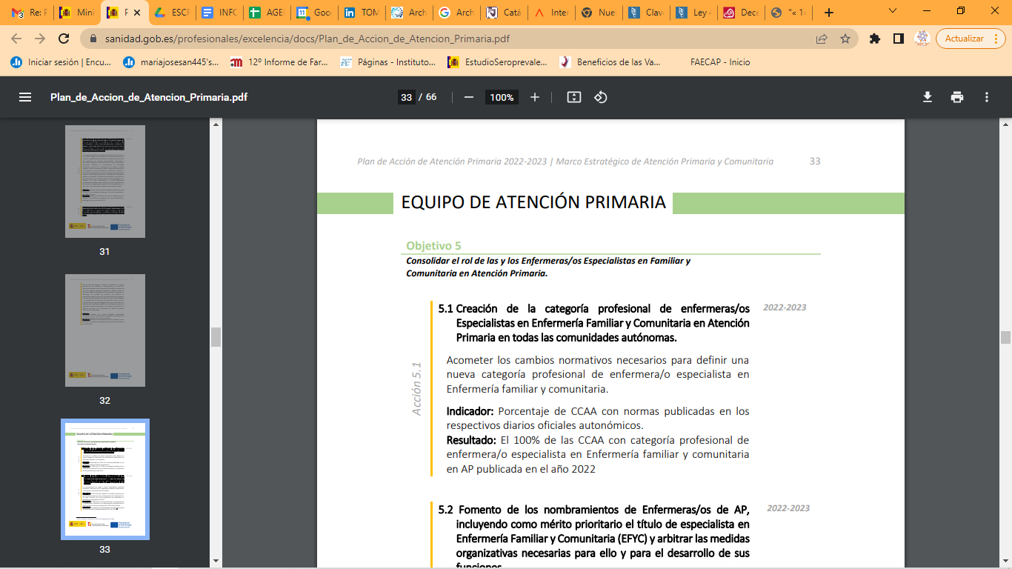
Task: Switch to the Dec tab
Action: (x=740, y=13)
